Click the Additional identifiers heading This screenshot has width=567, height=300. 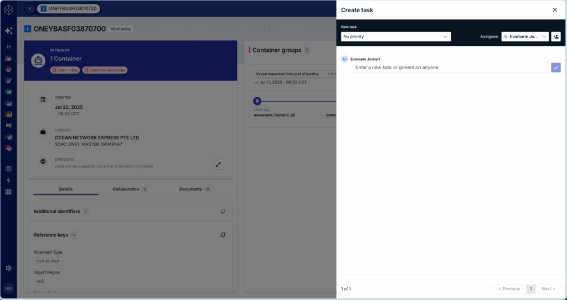(x=57, y=211)
